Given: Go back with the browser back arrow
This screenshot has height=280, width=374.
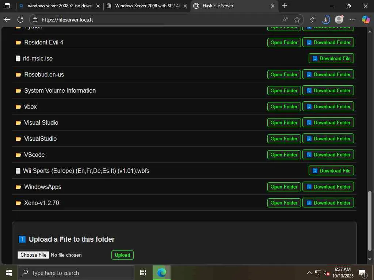Looking at the screenshot, I should click(x=7, y=20).
